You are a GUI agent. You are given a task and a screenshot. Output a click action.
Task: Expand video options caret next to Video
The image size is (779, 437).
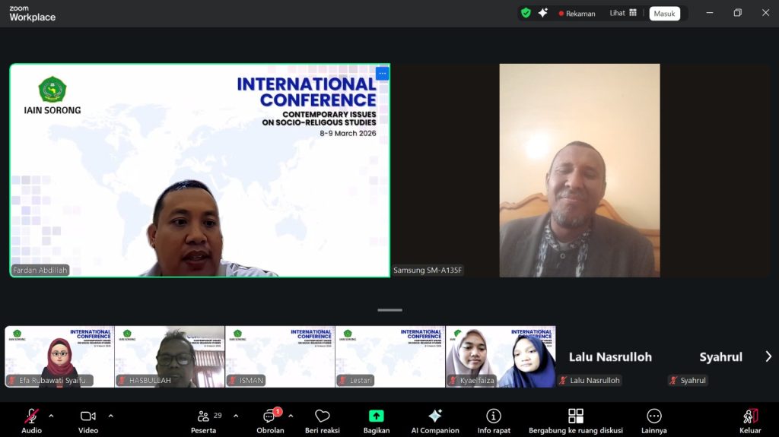click(111, 416)
